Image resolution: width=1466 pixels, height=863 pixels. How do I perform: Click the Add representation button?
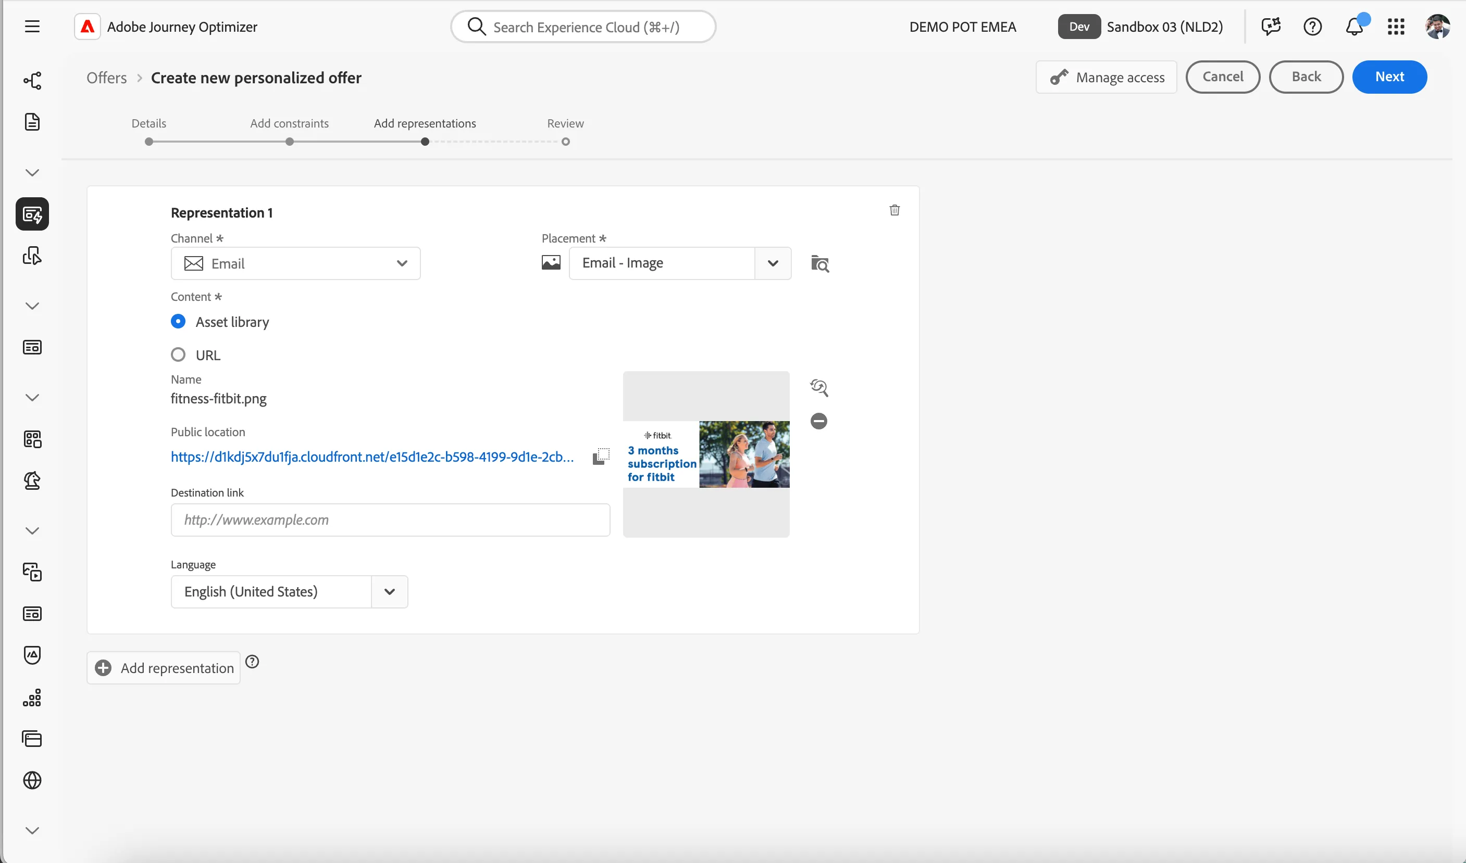(164, 668)
